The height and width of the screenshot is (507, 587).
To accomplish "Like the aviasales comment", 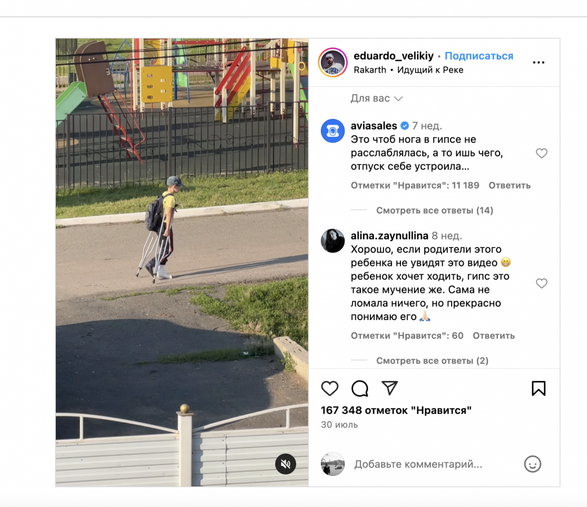I will click(x=541, y=153).
